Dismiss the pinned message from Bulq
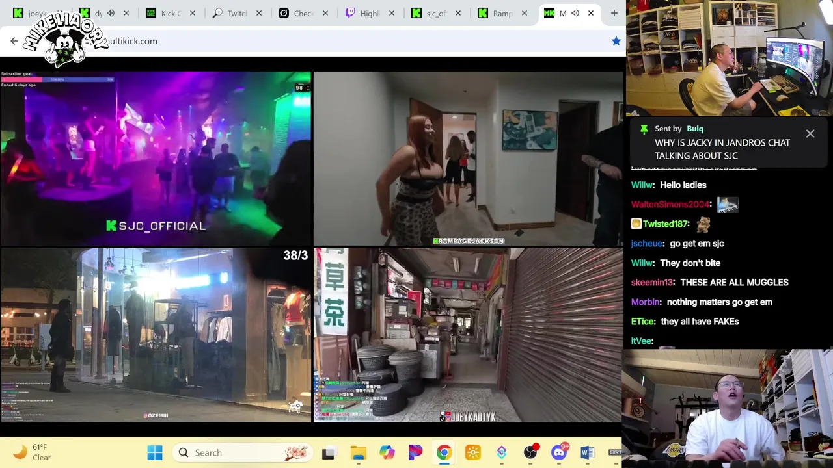833x468 pixels. click(x=810, y=134)
